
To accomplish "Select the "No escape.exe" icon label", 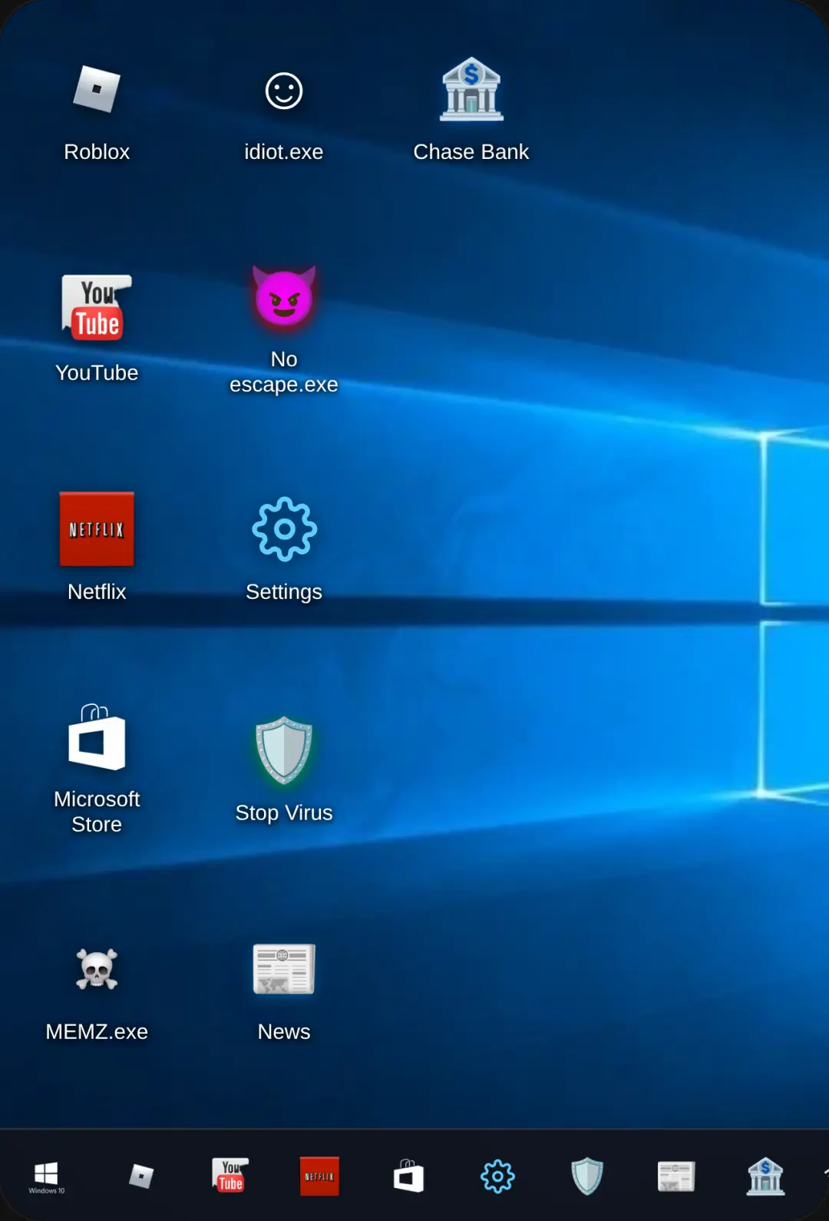I will [x=284, y=372].
